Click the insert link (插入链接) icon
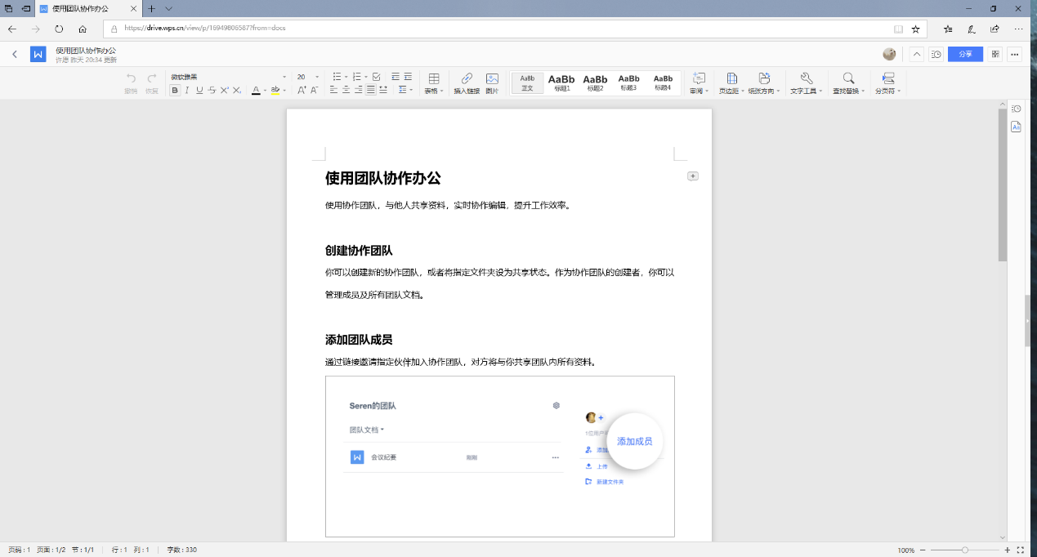The image size is (1037, 557). (x=467, y=79)
